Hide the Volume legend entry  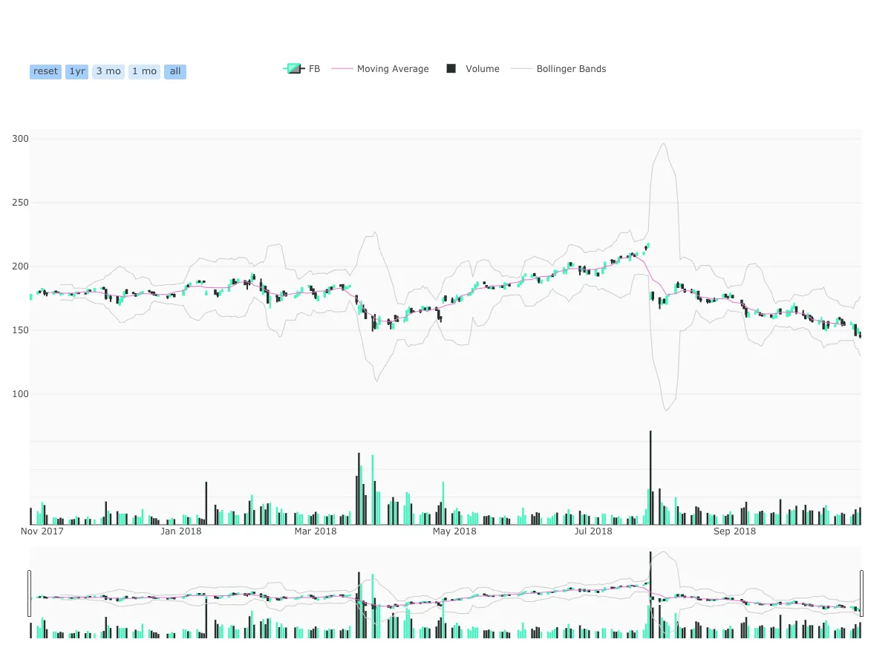(x=471, y=69)
